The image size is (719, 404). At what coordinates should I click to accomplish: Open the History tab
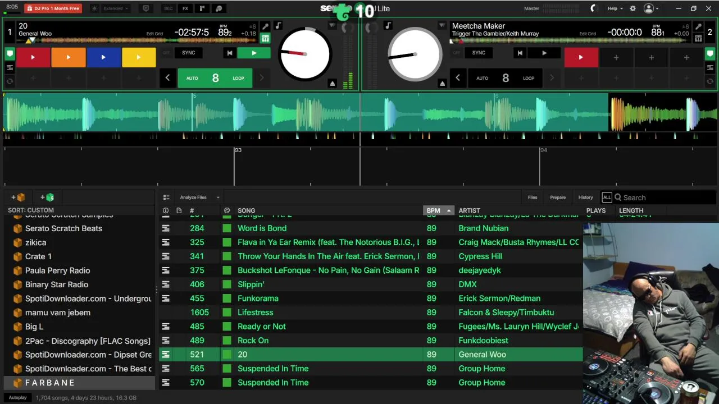(x=585, y=198)
